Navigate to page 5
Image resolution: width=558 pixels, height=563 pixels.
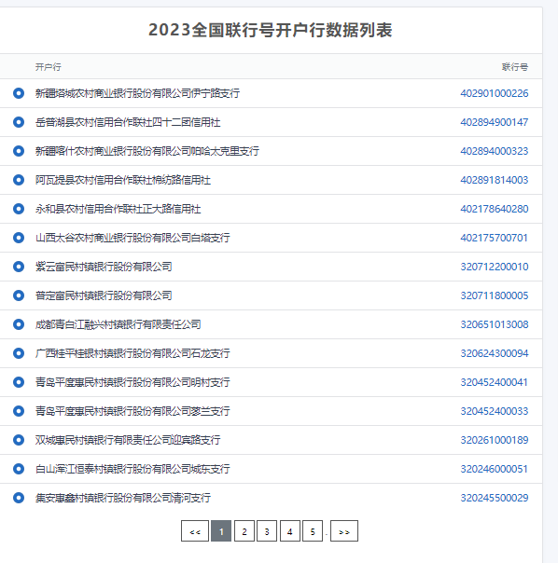tap(313, 531)
